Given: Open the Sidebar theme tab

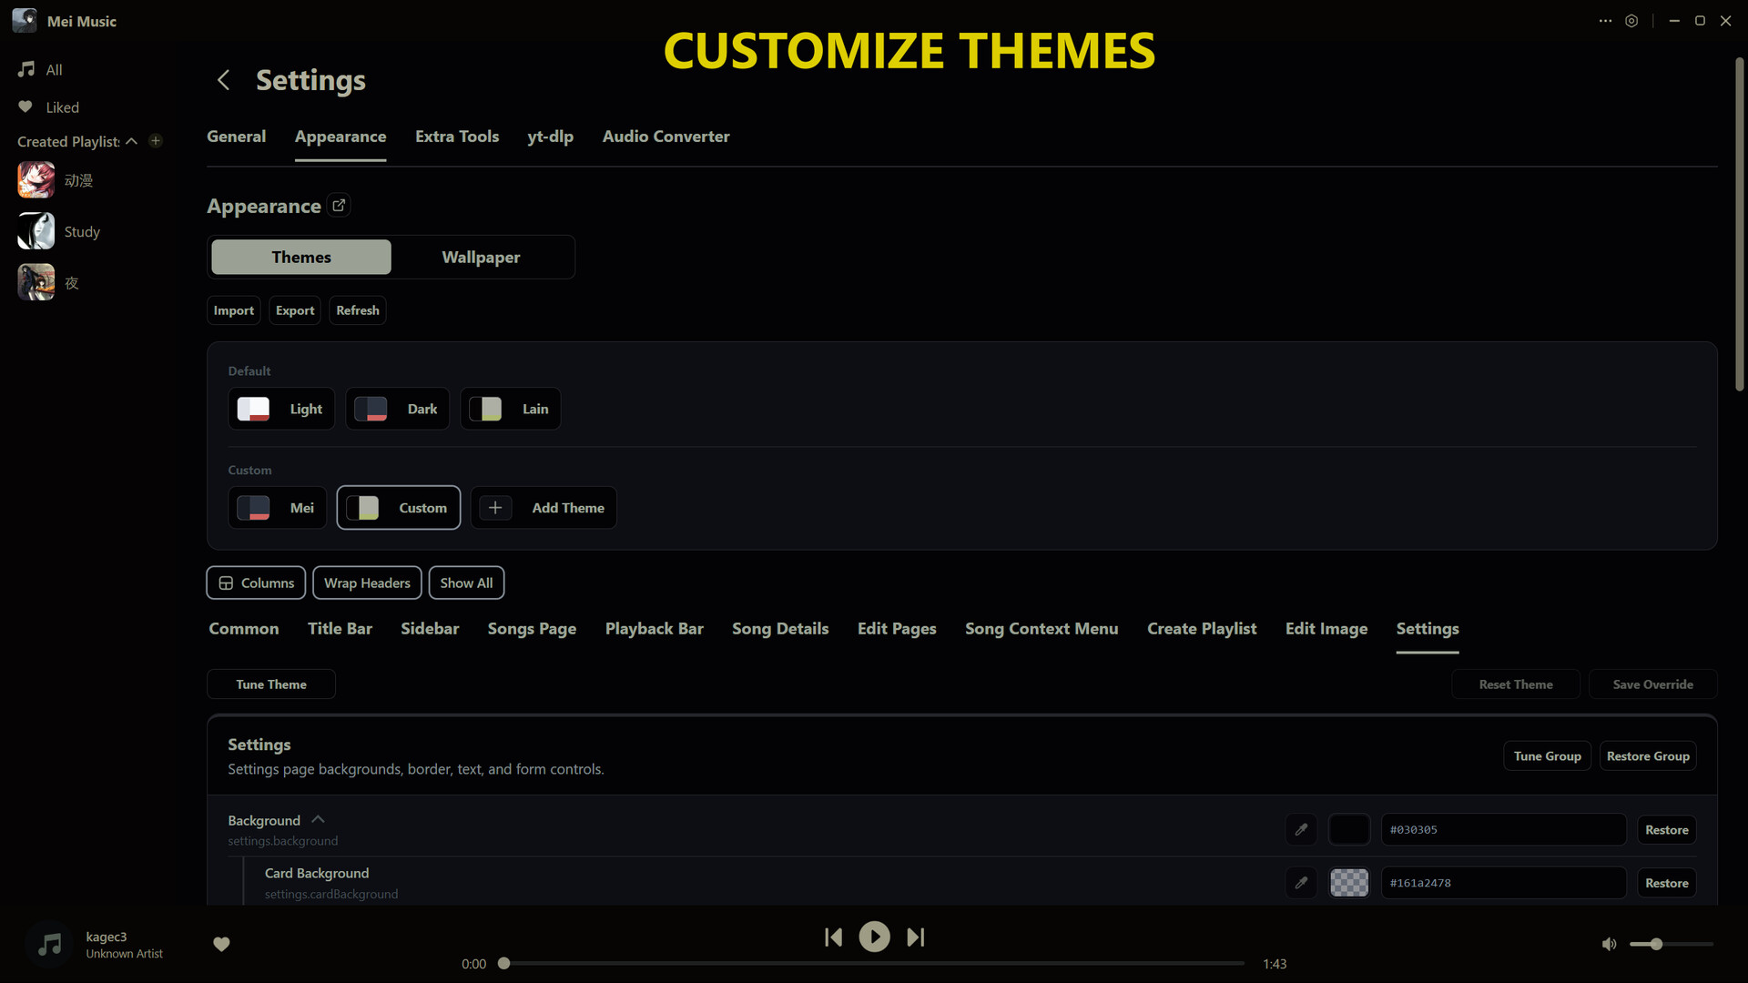Looking at the screenshot, I should pyautogui.click(x=430, y=629).
